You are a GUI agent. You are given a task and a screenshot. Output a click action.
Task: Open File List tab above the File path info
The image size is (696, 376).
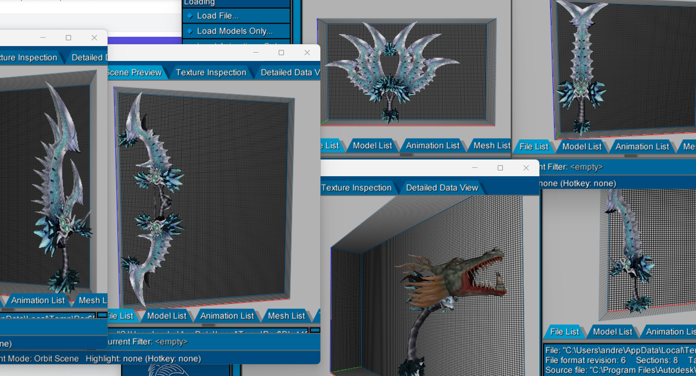pyautogui.click(x=564, y=332)
